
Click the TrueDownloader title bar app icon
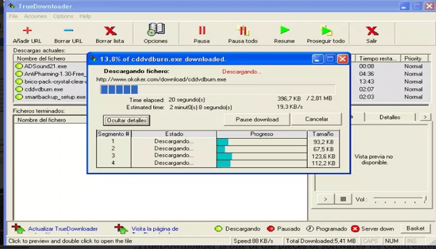tap(12, 6)
